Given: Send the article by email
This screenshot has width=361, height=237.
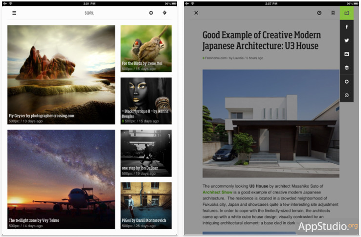Looking at the screenshot, I should coord(346,54).
